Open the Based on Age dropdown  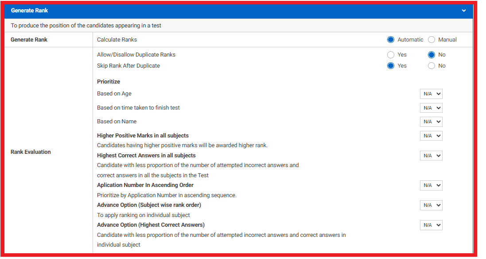[431, 94]
